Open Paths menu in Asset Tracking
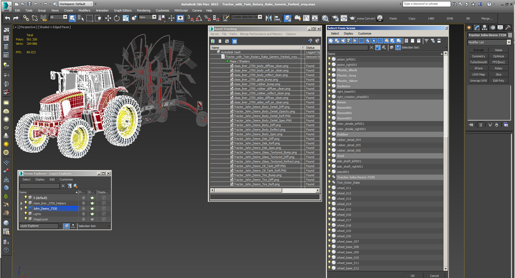The height and width of the screenshot is (278, 515). coord(233,34)
